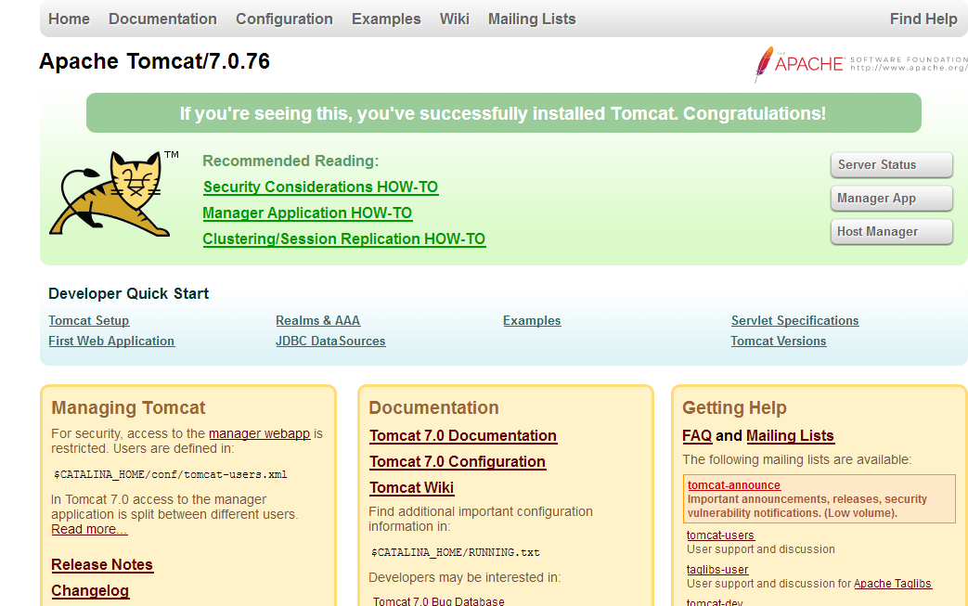This screenshot has height=606, width=968.
Task: Open the Manager App button
Action: click(892, 198)
